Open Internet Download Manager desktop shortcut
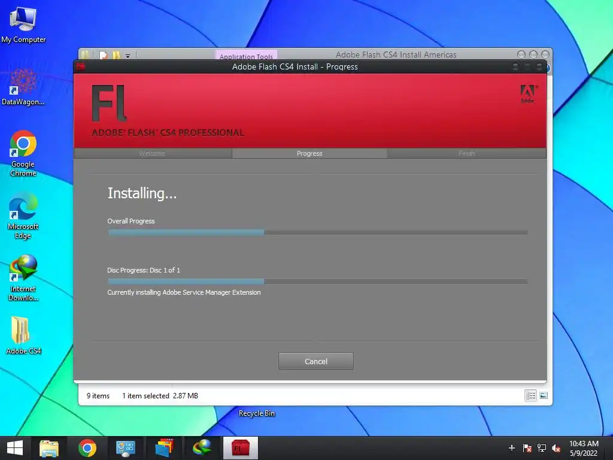Viewport: 613px width, 460px height. click(23, 279)
